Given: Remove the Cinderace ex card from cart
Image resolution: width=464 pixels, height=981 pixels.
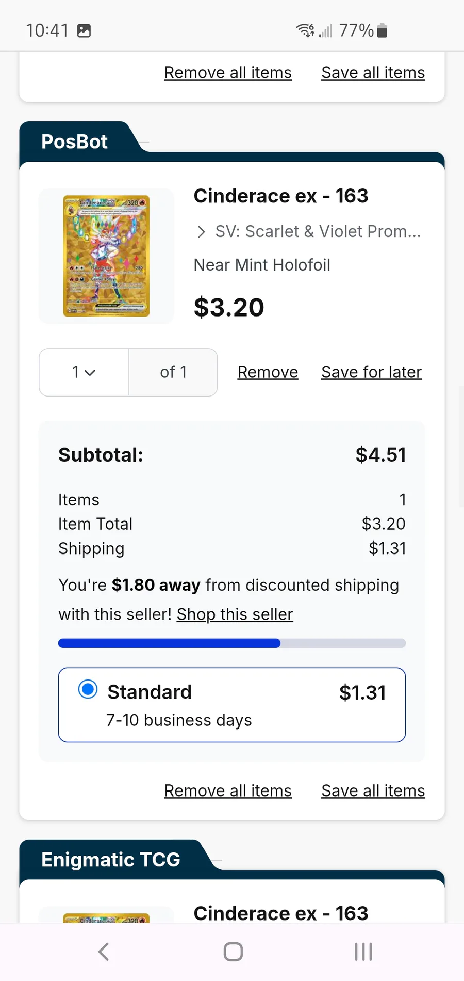Looking at the screenshot, I should [x=268, y=372].
